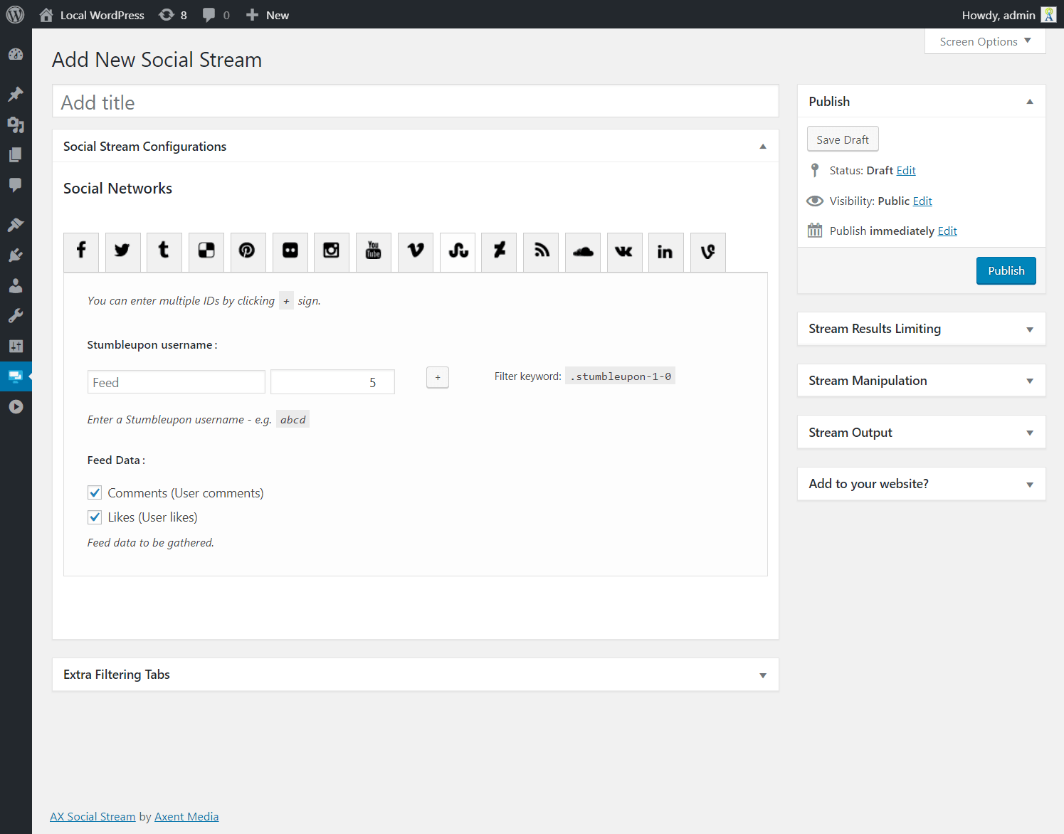Open the Axent Media link in the footer
The width and height of the screenshot is (1064, 834).
coord(186,816)
